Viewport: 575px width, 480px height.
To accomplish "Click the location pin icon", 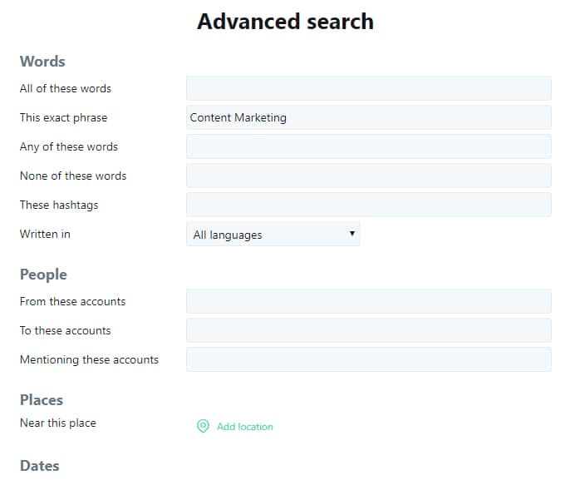I will coord(203,426).
